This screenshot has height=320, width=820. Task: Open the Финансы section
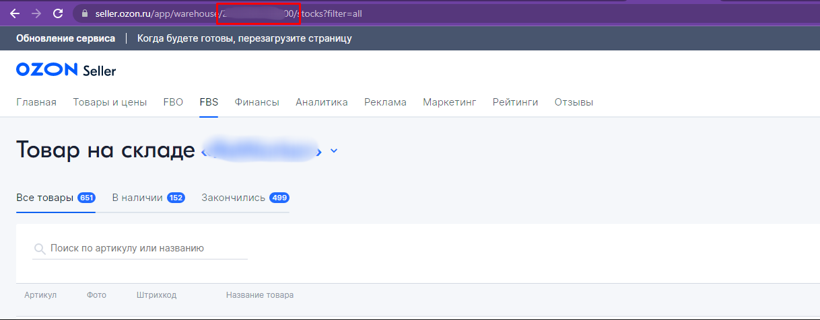[x=257, y=102]
